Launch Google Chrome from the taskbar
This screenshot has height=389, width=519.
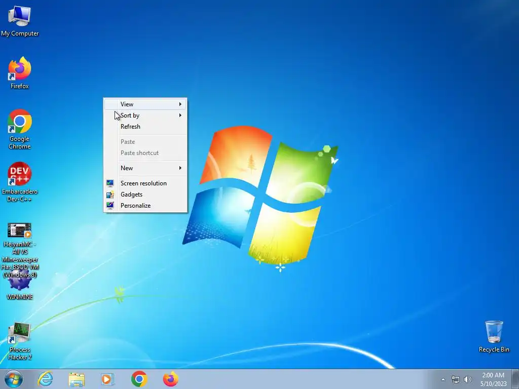(139, 379)
